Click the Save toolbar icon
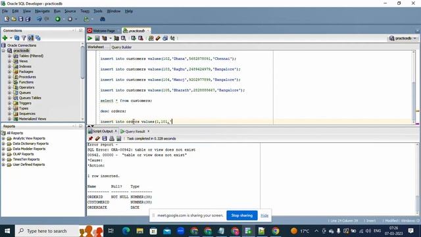This screenshot has height=237, width=421. pos(20,19)
